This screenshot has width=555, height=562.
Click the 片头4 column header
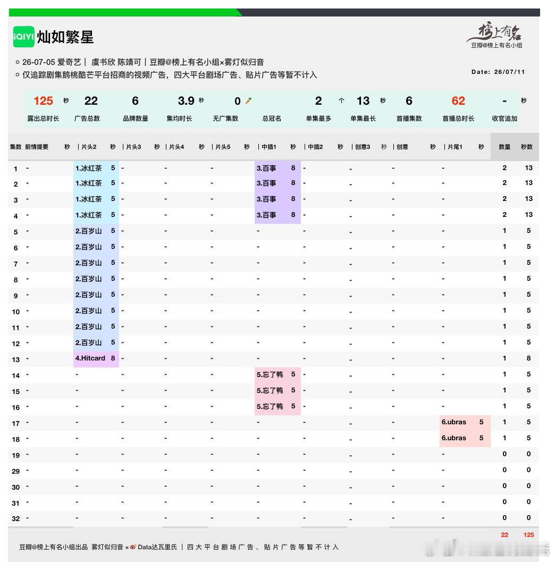176,147
